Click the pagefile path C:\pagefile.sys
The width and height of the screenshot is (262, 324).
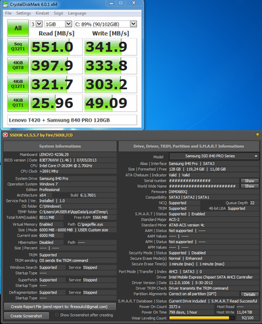pos(90,224)
